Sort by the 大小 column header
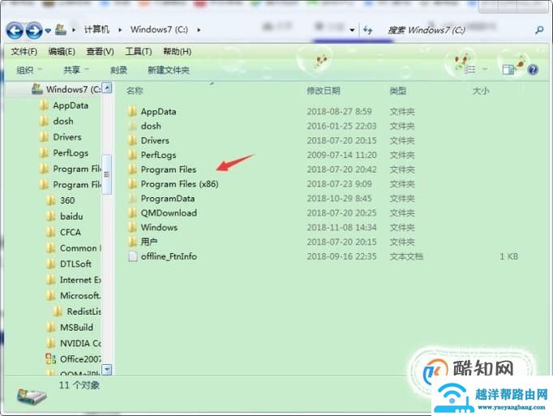The image size is (553, 416). [x=481, y=91]
